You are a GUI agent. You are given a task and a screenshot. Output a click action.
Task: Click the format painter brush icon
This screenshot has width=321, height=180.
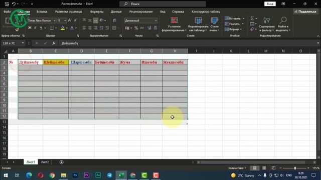17,30
